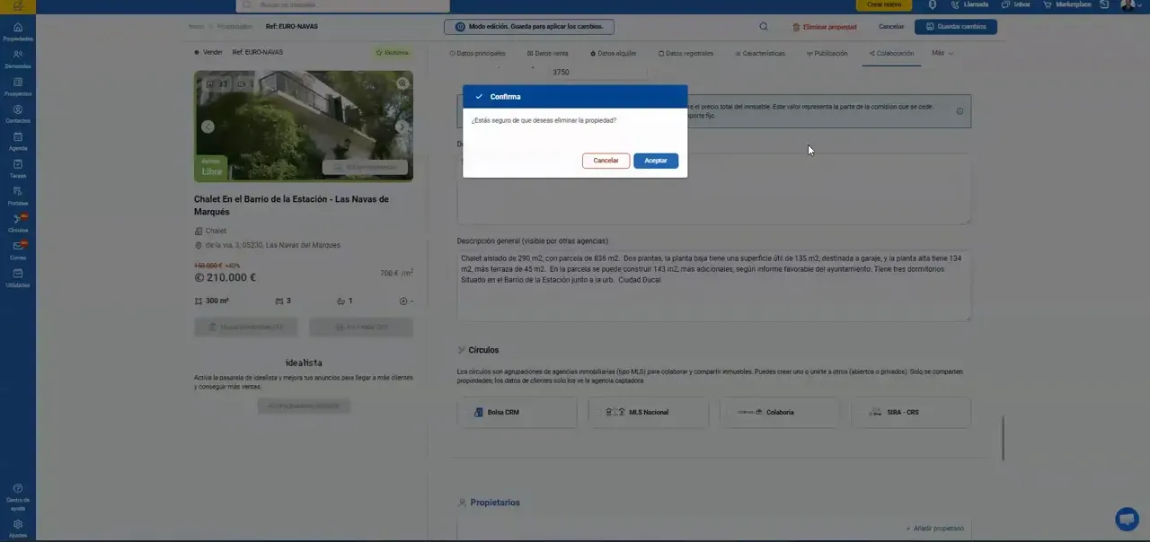Select the Colaboria circle card
1150x542 pixels.
pyautogui.click(x=780, y=412)
